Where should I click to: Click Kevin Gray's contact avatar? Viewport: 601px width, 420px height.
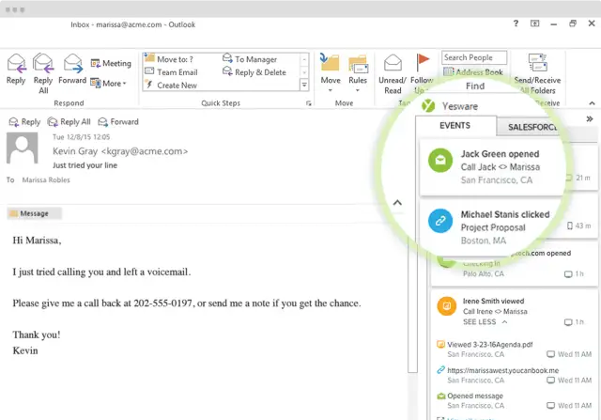[23, 148]
